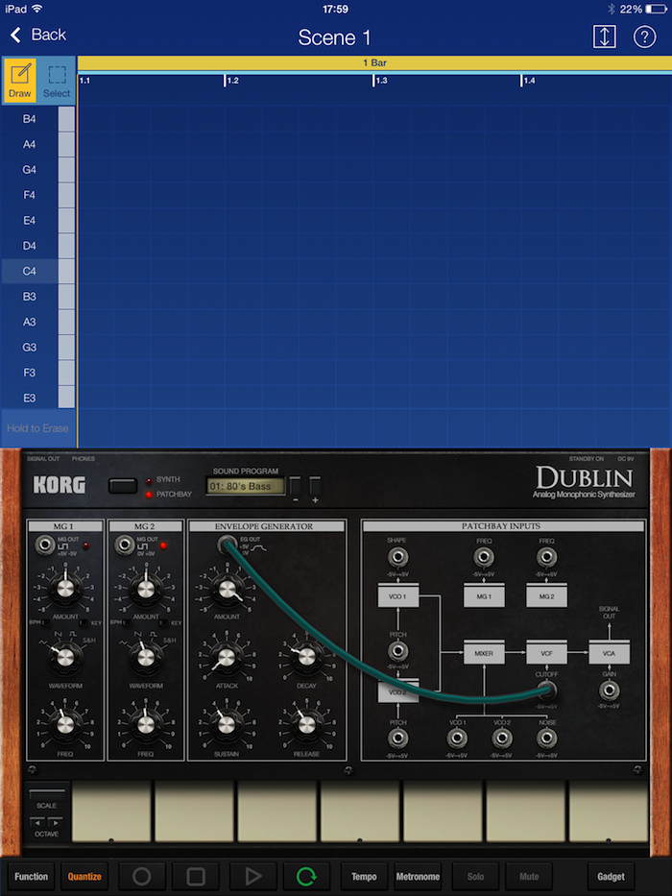Tap the G4 note label
Screen dimensions: 672x896
click(x=29, y=170)
